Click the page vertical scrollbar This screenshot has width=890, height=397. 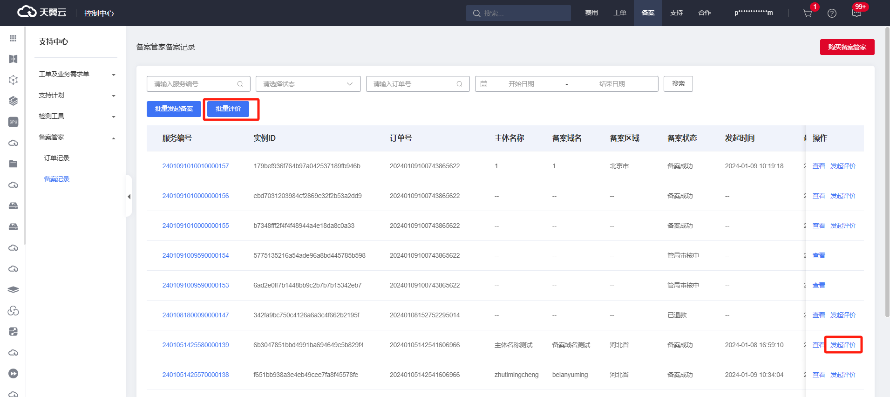[x=887, y=172]
